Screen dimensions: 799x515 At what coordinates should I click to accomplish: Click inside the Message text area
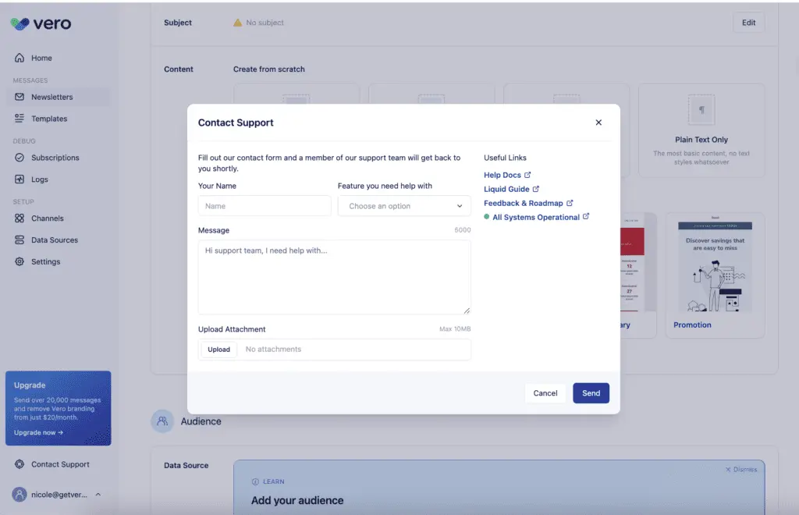pos(334,275)
